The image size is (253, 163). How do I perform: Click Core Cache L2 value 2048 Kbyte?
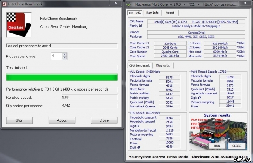click(x=170, y=48)
